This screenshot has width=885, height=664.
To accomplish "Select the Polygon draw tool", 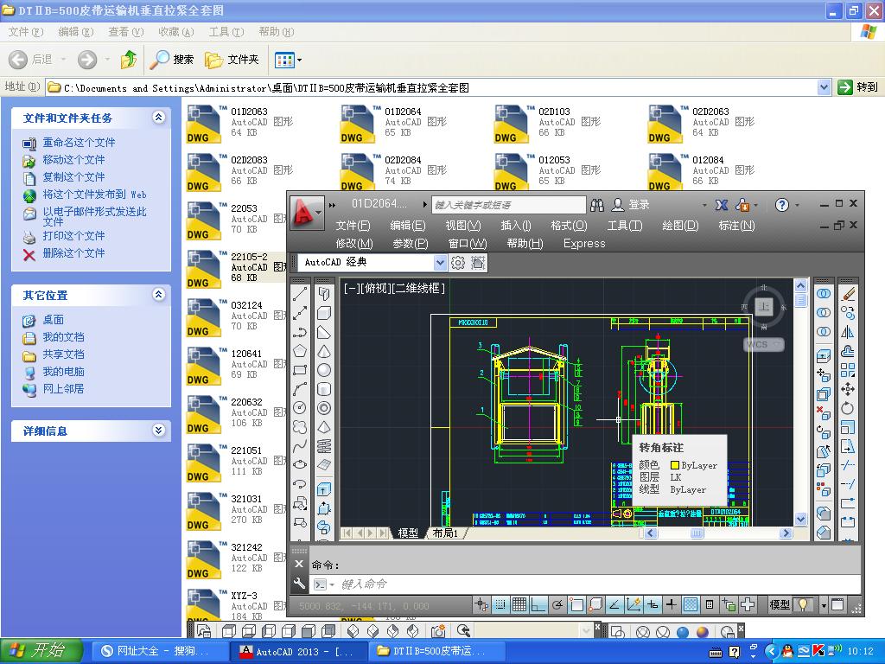I will (300, 351).
